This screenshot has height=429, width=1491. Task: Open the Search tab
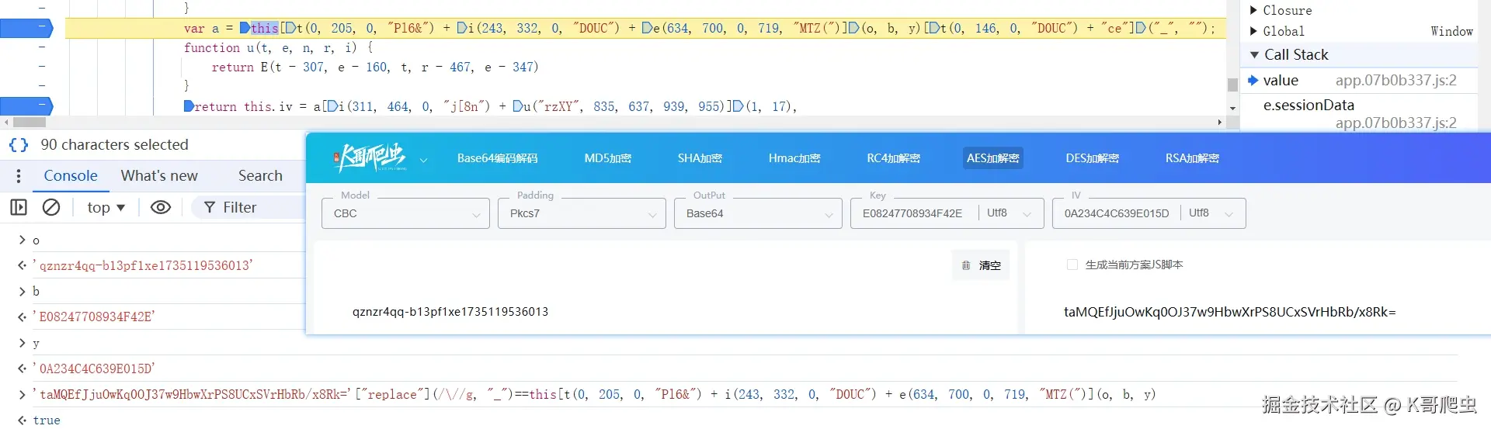(x=260, y=176)
